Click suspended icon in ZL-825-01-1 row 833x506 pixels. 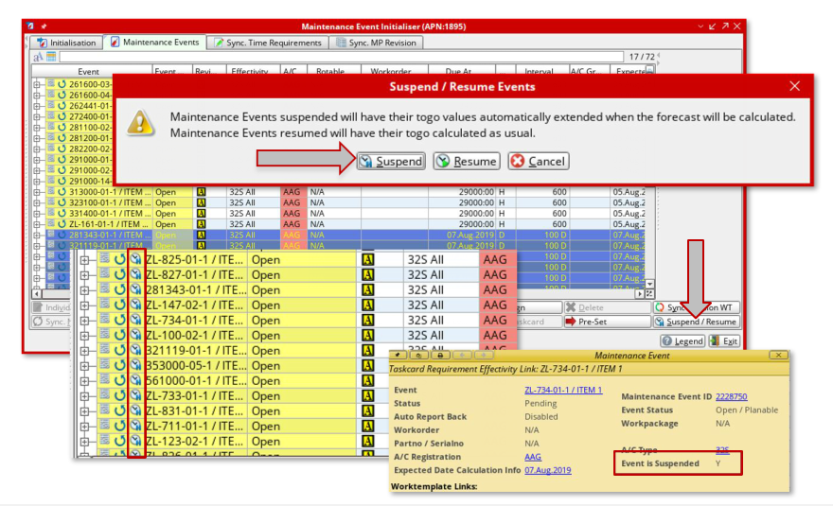[136, 259]
